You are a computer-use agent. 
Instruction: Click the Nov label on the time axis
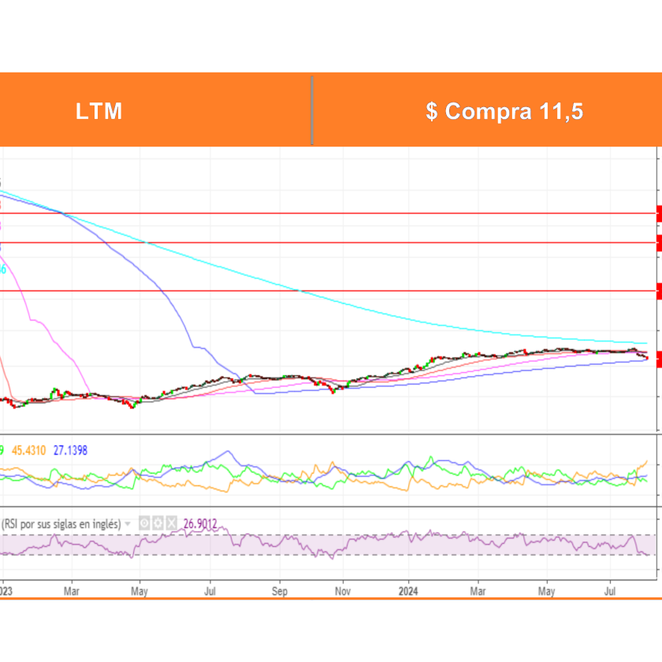pyautogui.click(x=342, y=567)
